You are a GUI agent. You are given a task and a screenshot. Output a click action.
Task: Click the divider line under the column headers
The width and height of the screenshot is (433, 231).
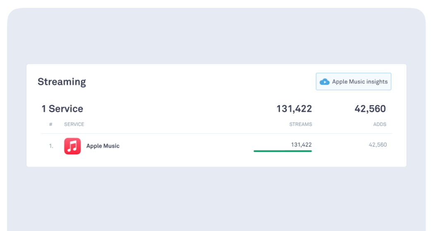(216, 133)
